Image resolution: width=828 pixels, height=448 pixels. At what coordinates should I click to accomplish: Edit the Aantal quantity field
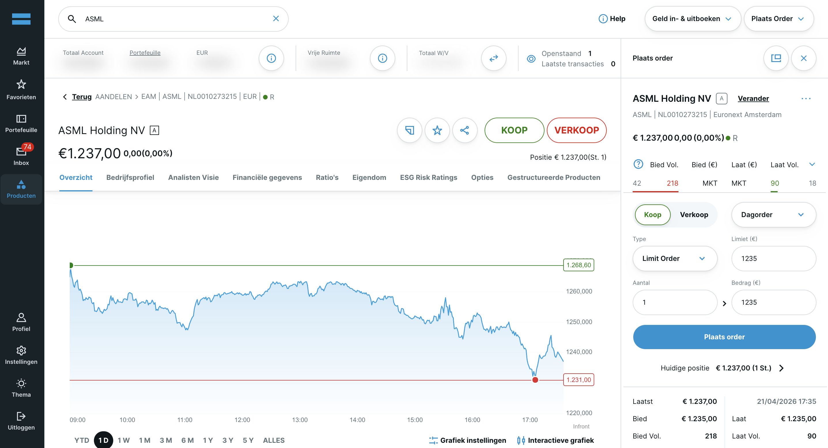(x=675, y=302)
